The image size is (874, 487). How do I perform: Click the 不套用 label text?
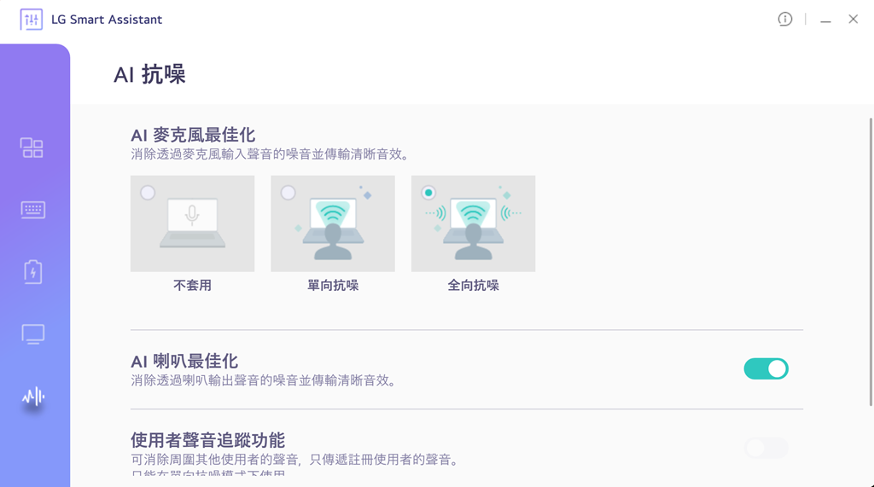pos(192,285)
